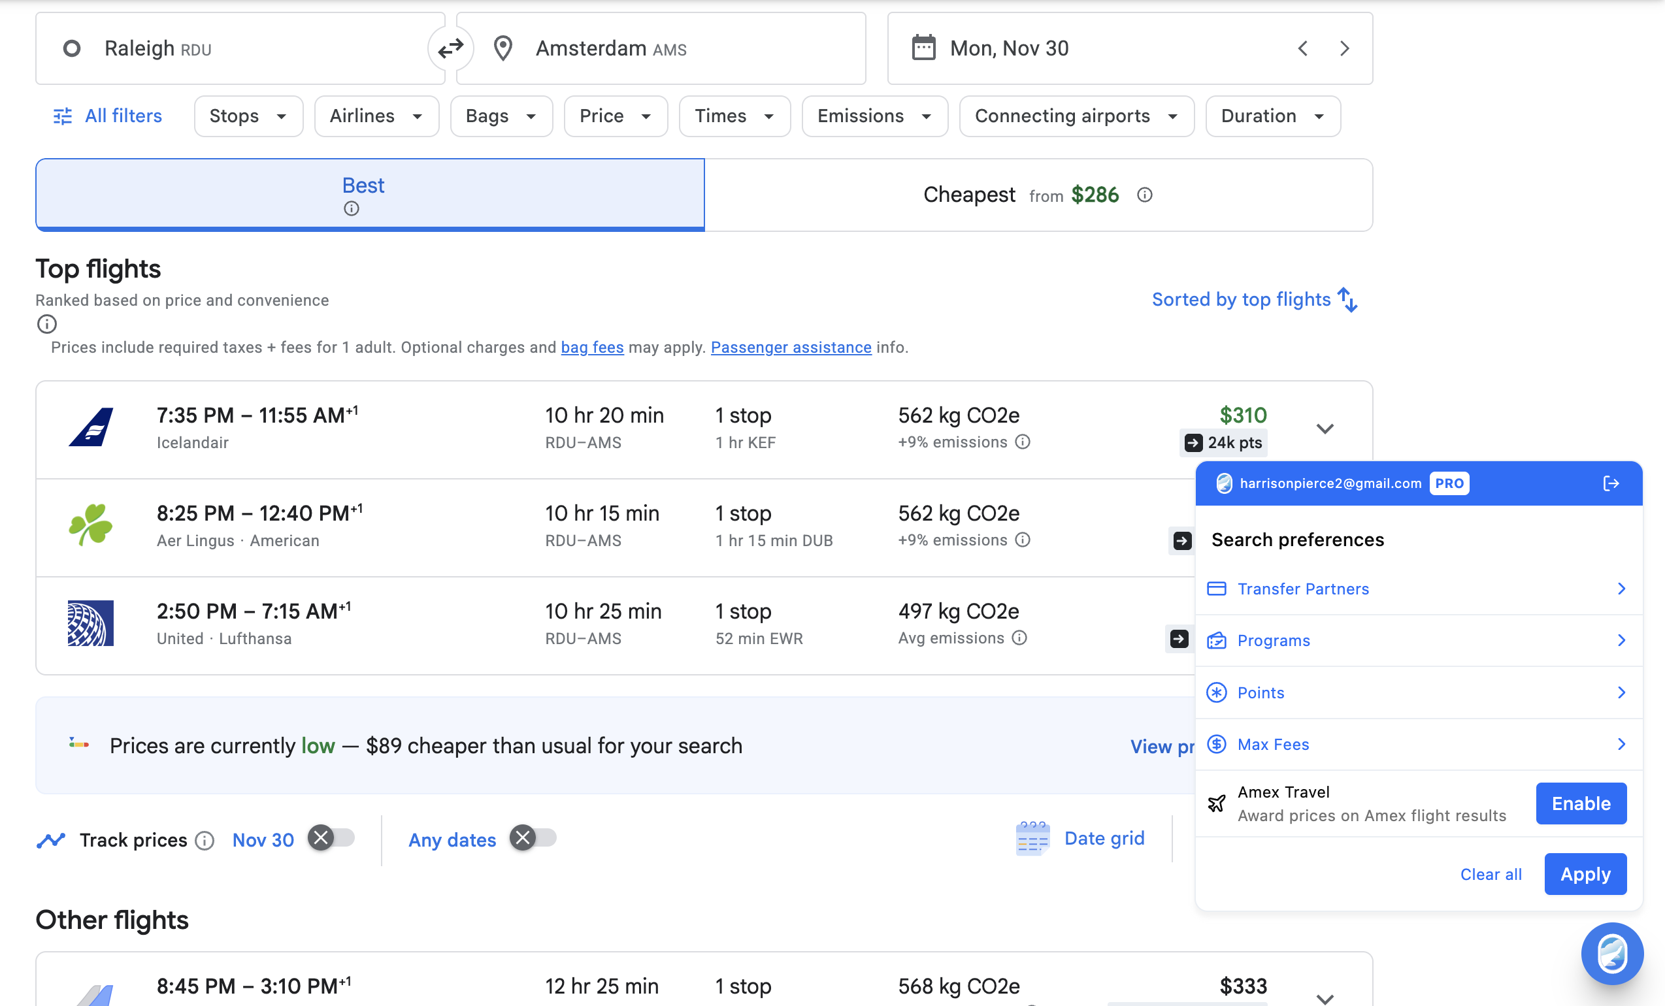
Task: Click emissions info icon on Icelandair flight
Action: [x=1023, y=442]
